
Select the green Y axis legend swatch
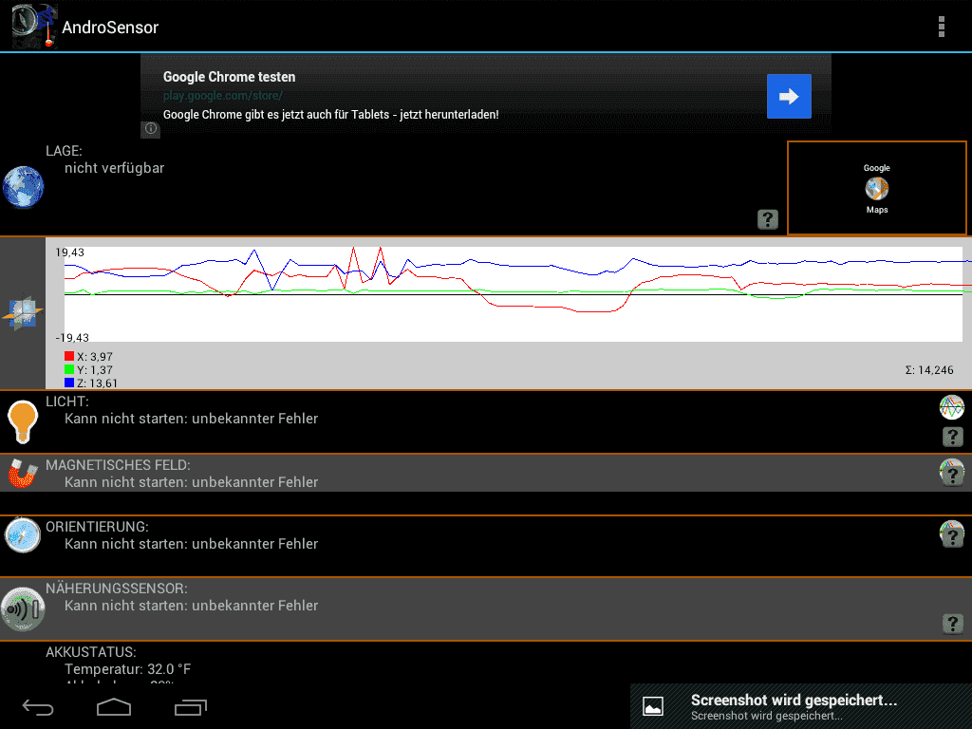[x=68, y=369]
